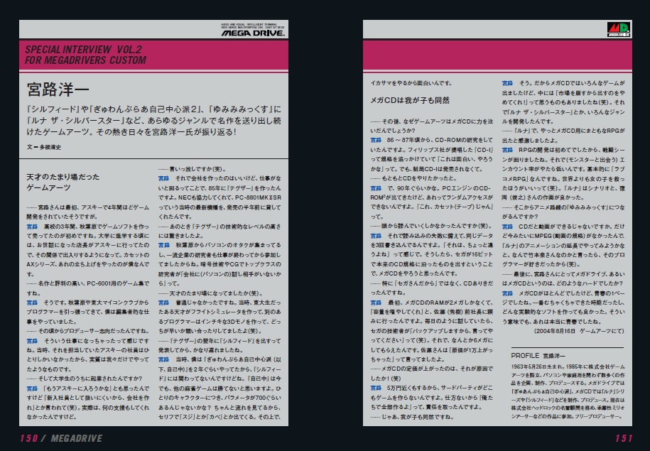
Task: Click the blank magenta banner on the right page
Action: pos(497,55)
